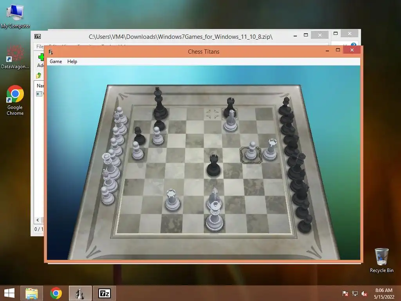Open the Recycle Bin
The width and height of the screenshot is (401, 301).
381,260
